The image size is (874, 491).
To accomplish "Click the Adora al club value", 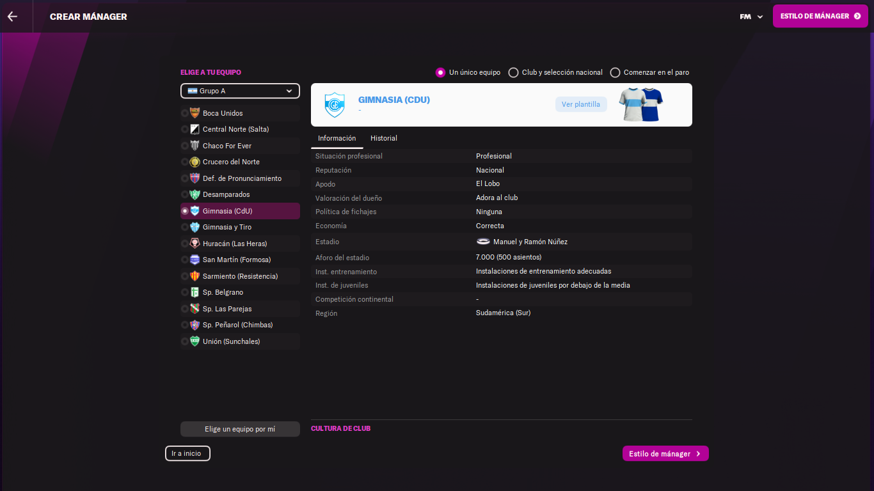I will [497, 198].
